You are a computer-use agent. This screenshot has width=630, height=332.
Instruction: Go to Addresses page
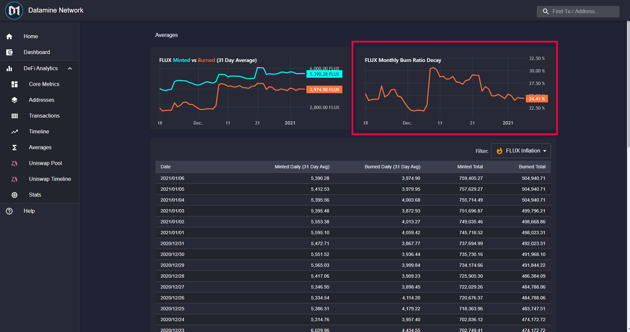[40, 100]
